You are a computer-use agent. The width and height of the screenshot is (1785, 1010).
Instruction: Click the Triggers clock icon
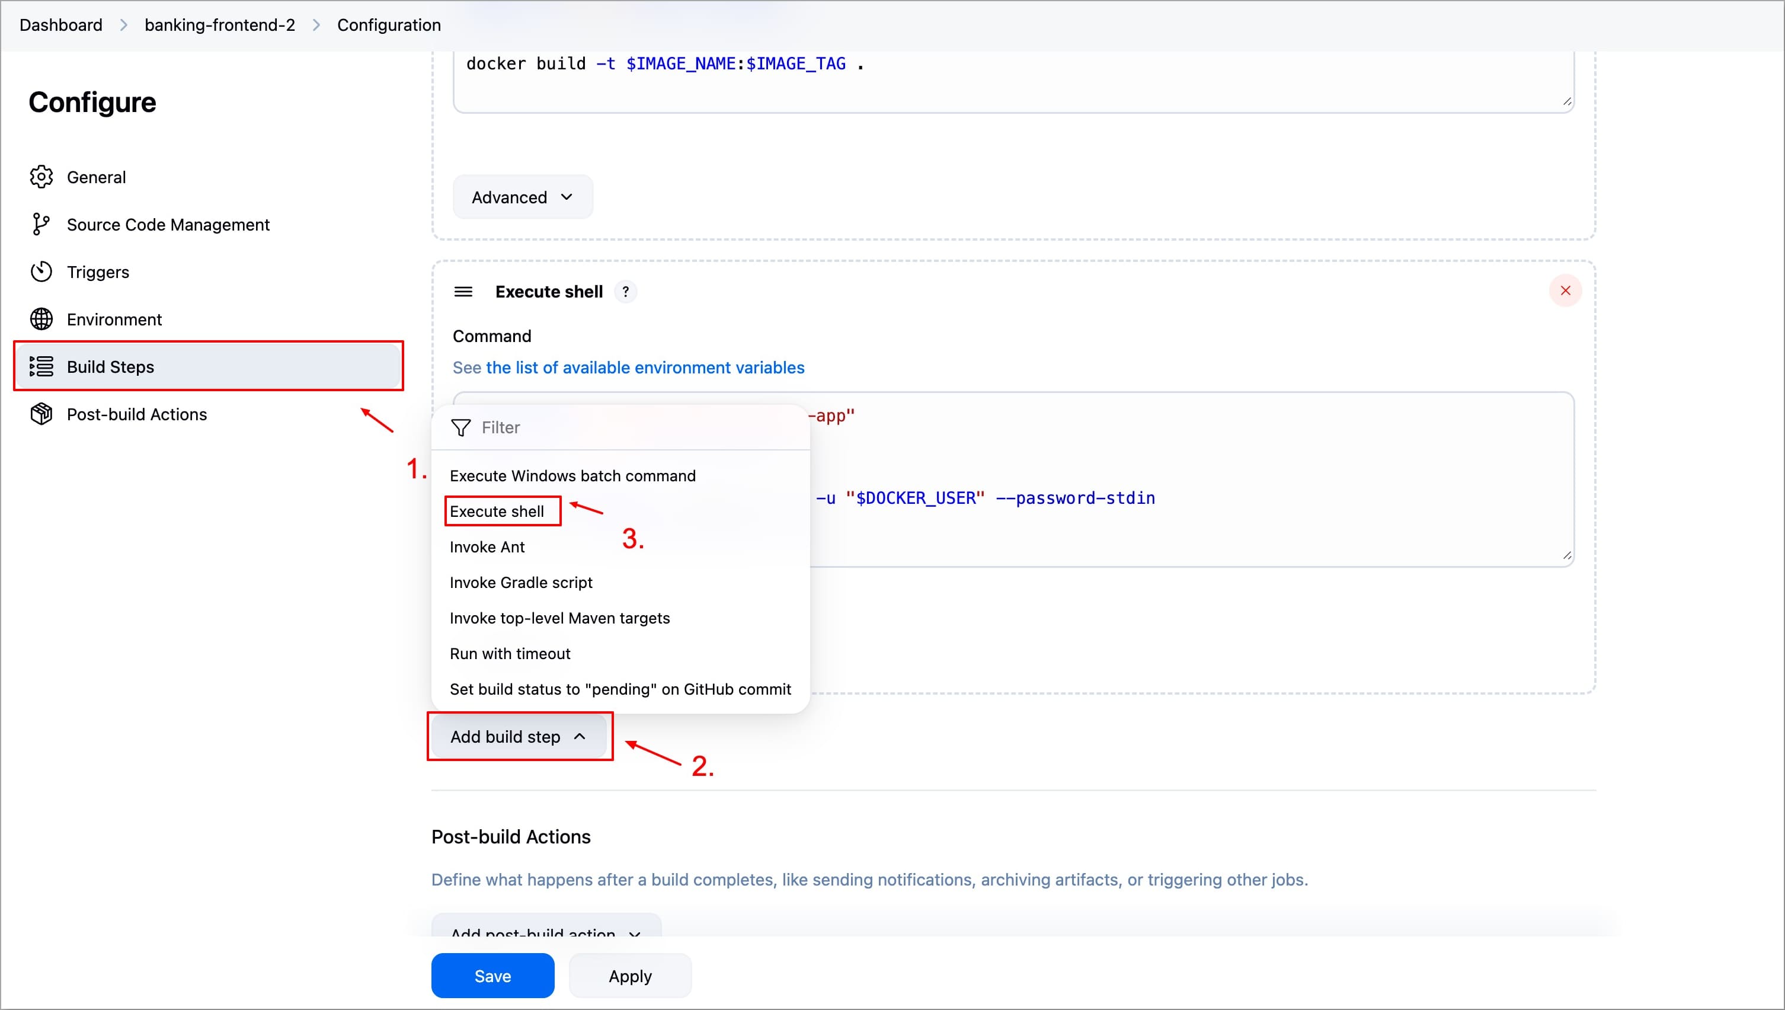click(x=41, y=272)
